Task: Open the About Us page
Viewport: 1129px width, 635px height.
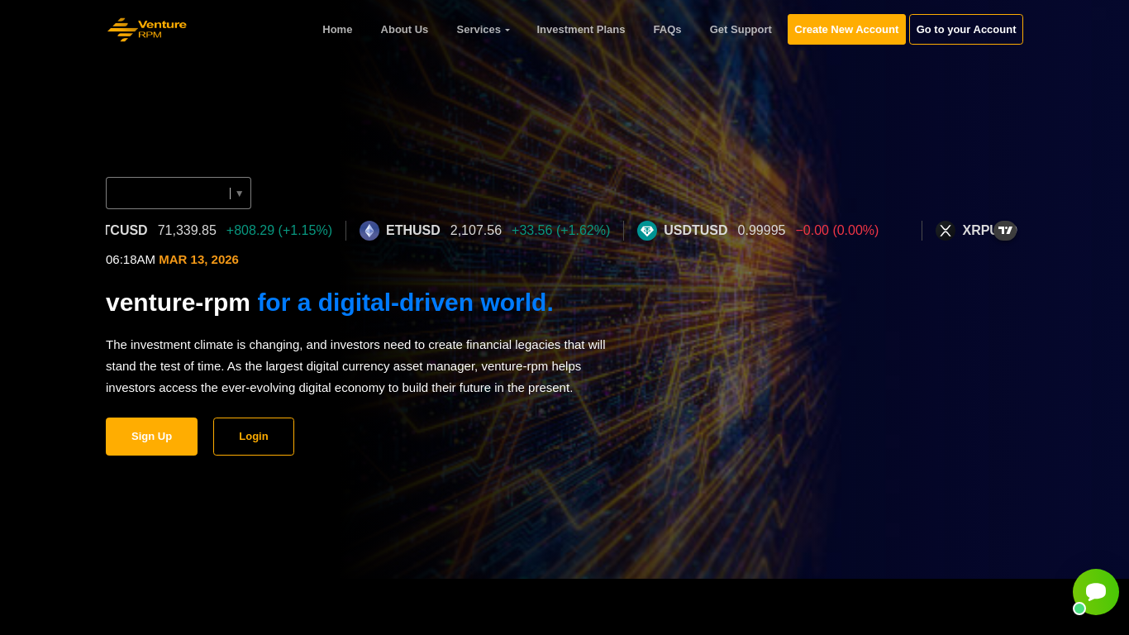Action: pyautogui.click(x=404, y=29)
